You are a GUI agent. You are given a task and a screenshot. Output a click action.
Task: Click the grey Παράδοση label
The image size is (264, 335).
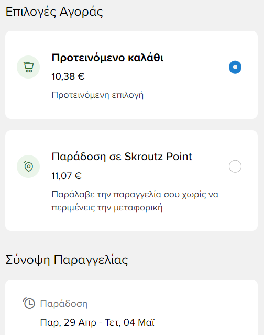[64, 304]
